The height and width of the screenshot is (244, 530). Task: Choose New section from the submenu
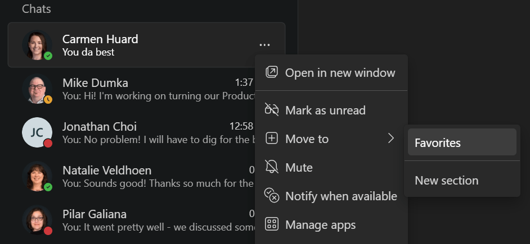pos(447,181)
